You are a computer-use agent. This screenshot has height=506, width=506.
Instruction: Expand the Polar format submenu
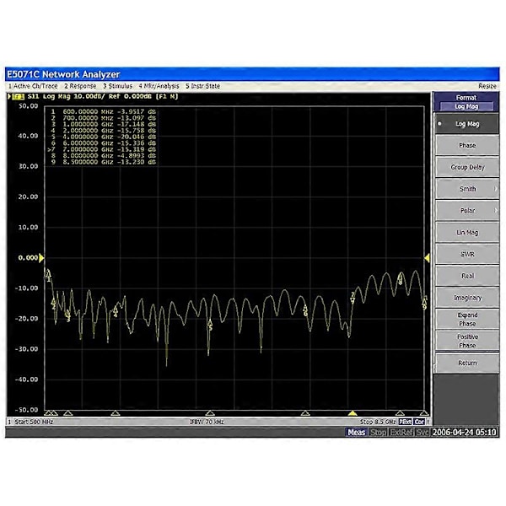(467, 211)
